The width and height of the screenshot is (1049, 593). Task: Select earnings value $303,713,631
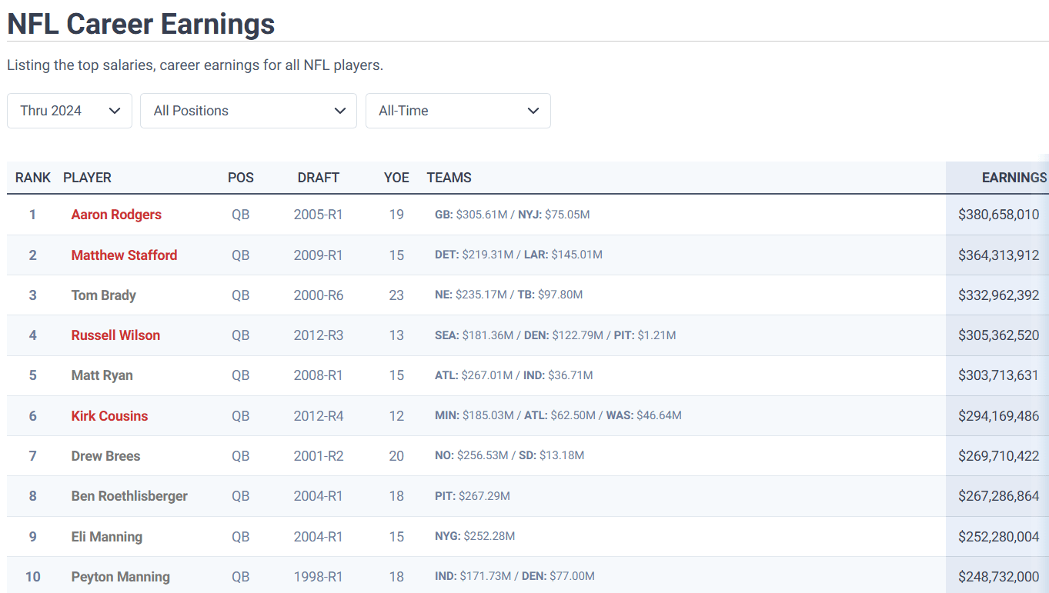(x=999, y=375)
